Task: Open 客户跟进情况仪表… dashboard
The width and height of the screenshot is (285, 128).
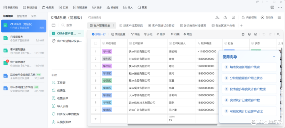Action: pyautogui.click(x=66, y=41)
